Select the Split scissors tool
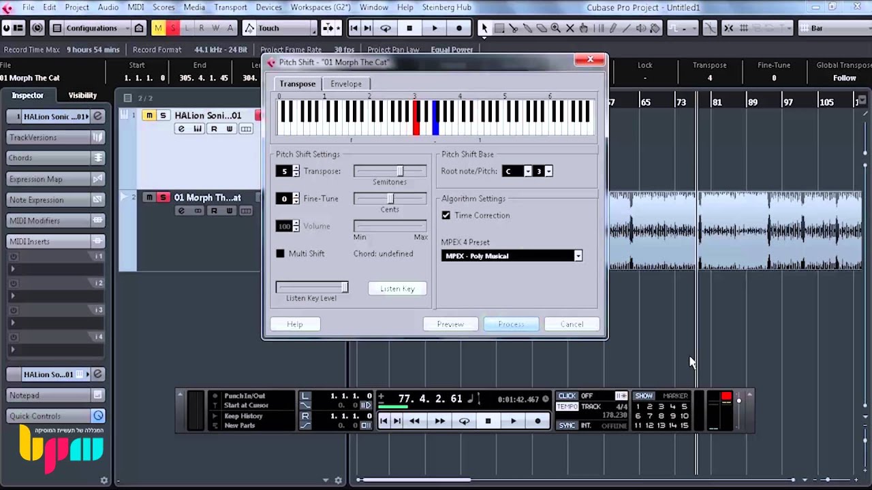Screen dimensions: 872x490 click(x=513, y=28)
